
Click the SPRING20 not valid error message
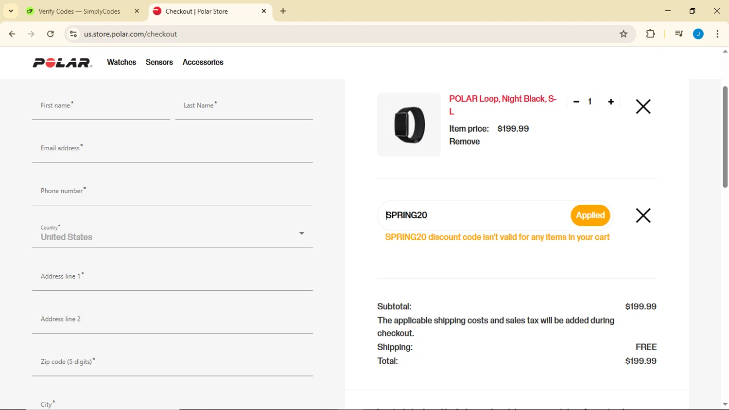point(497,237)
